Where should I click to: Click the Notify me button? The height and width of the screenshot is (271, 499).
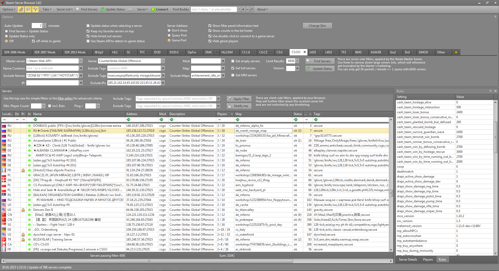[239, 106]
